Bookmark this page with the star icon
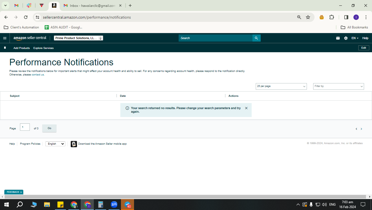The width and height of the screenshot is (372, 210). pyautogui.click(x=308, y=17)
